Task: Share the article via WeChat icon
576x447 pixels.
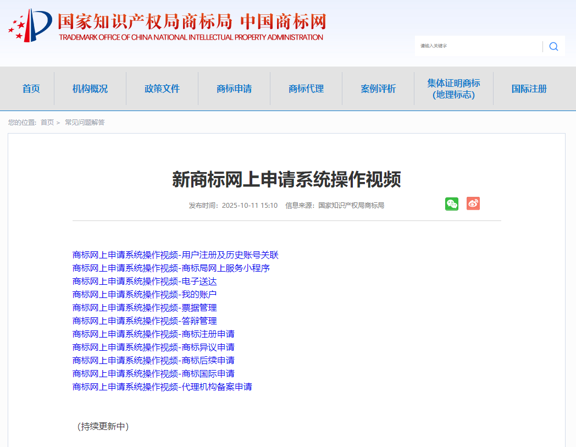Action: [x=452, y=204]
